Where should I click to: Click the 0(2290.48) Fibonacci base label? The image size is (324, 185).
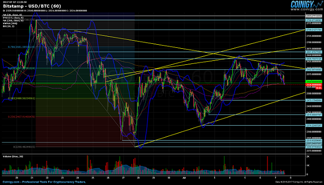coord(24,147)
